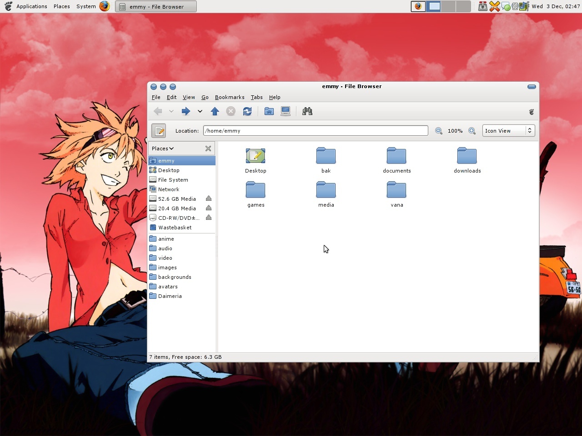Open the video bookmark

182,258
